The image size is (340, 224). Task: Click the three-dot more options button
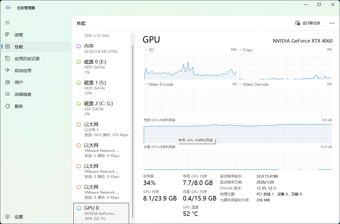coord(332,23)
